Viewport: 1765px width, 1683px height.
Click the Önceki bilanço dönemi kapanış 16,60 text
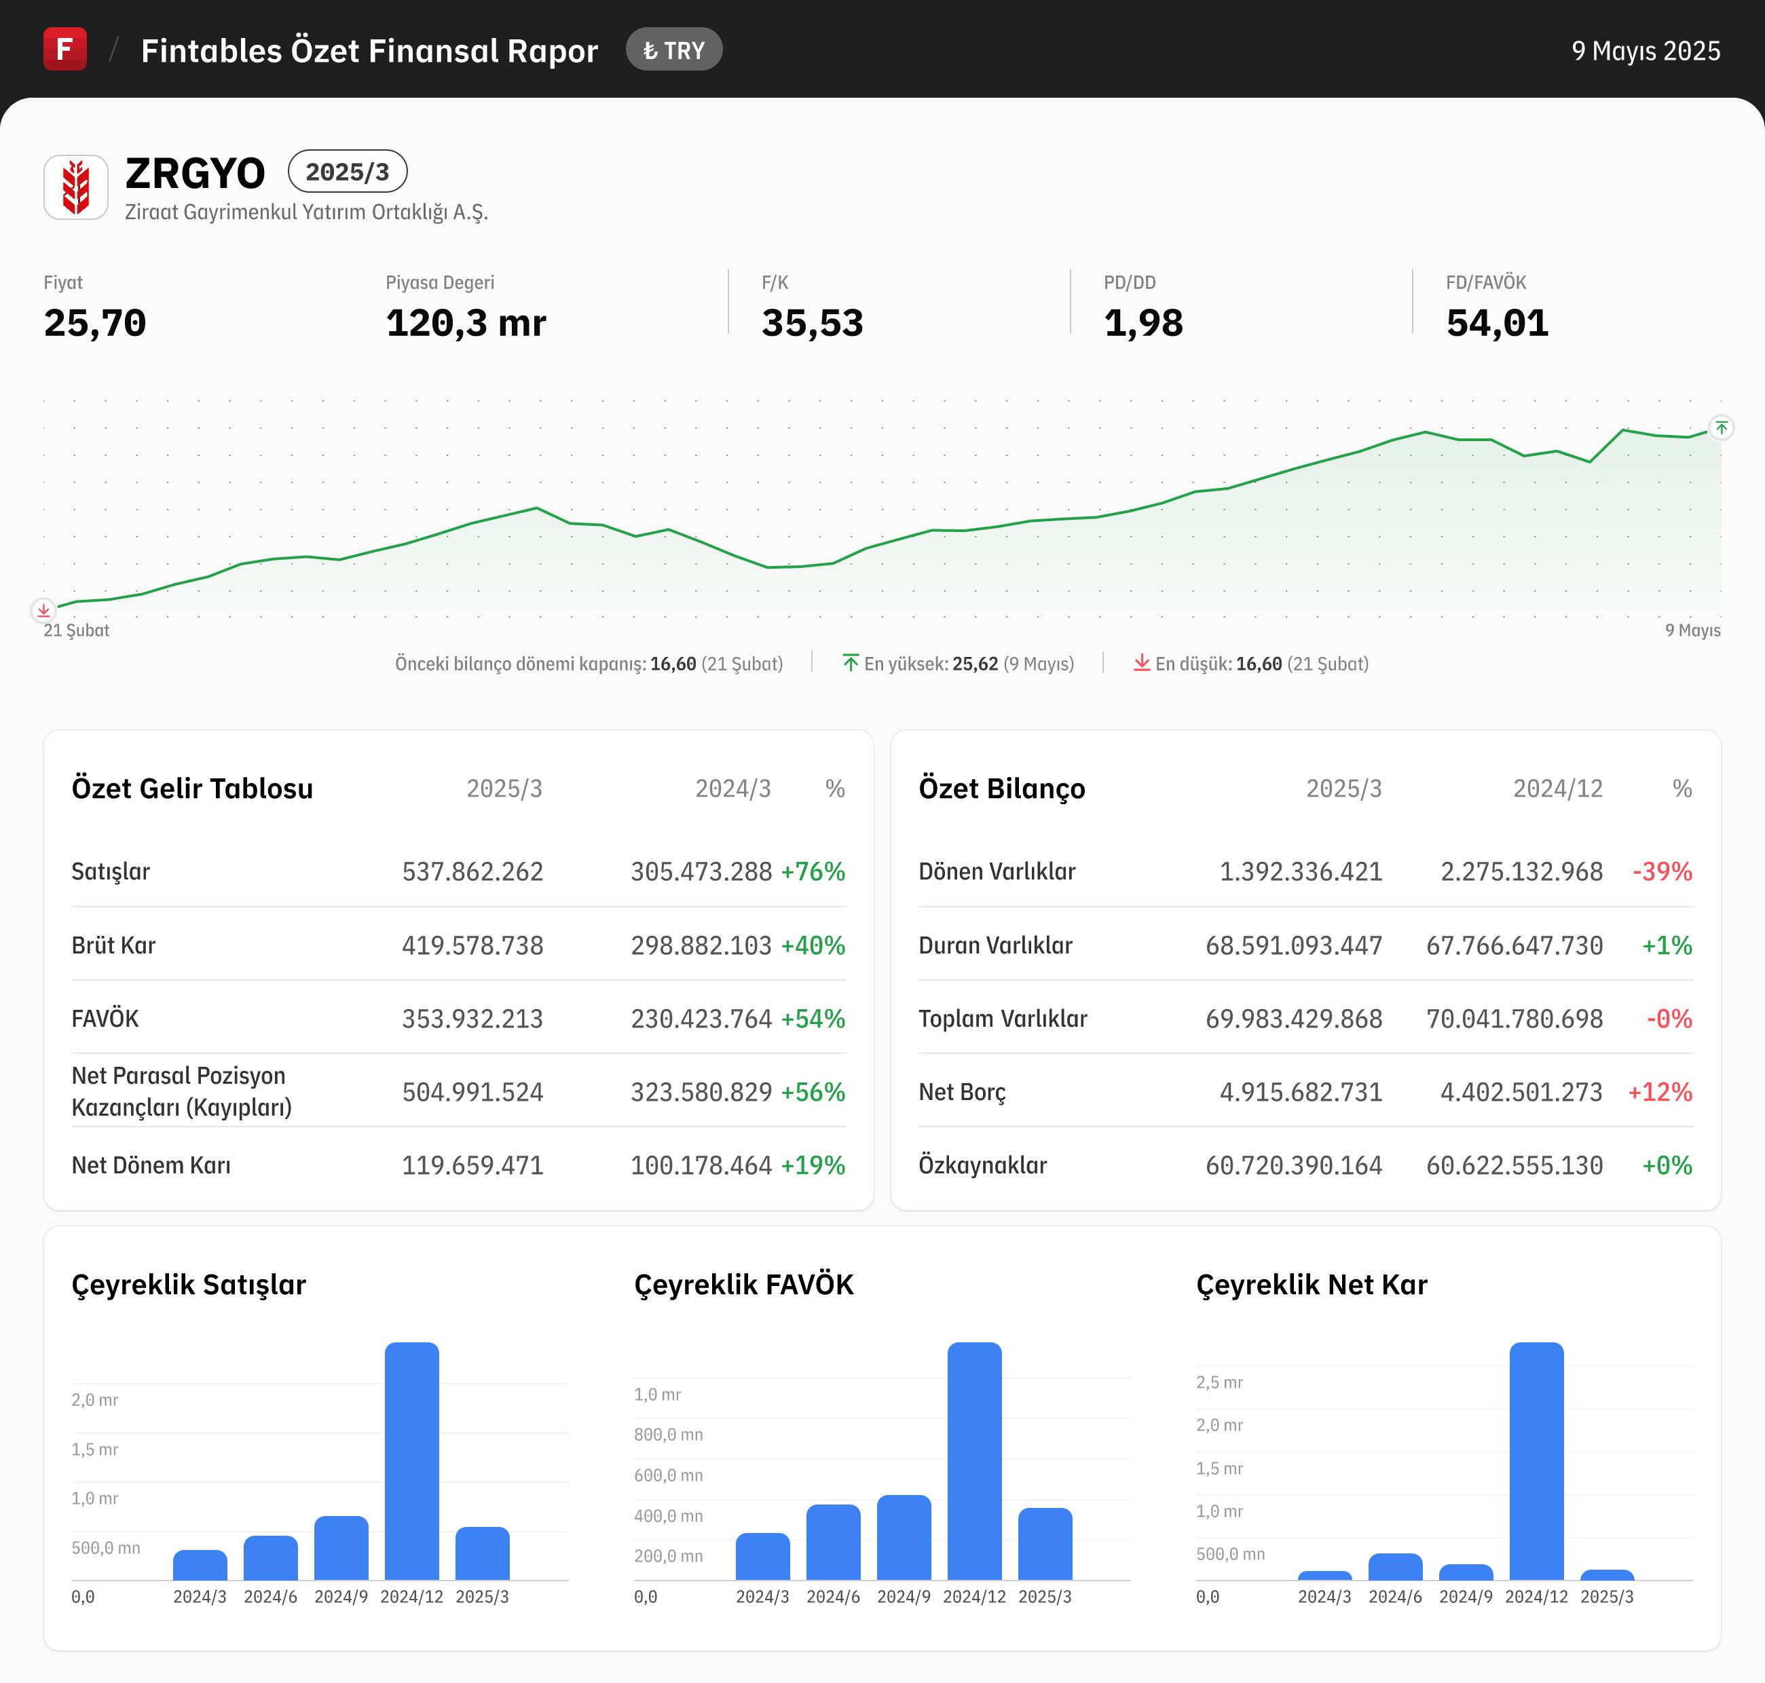point(589,664)
